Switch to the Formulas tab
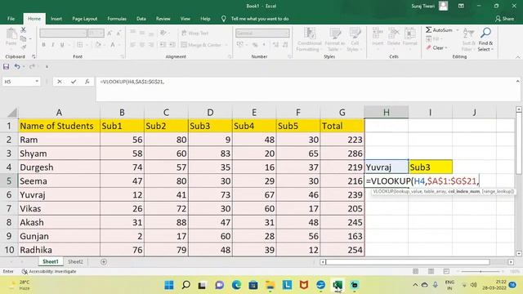This screenshot has width=523, height=294. coord(117,19)
